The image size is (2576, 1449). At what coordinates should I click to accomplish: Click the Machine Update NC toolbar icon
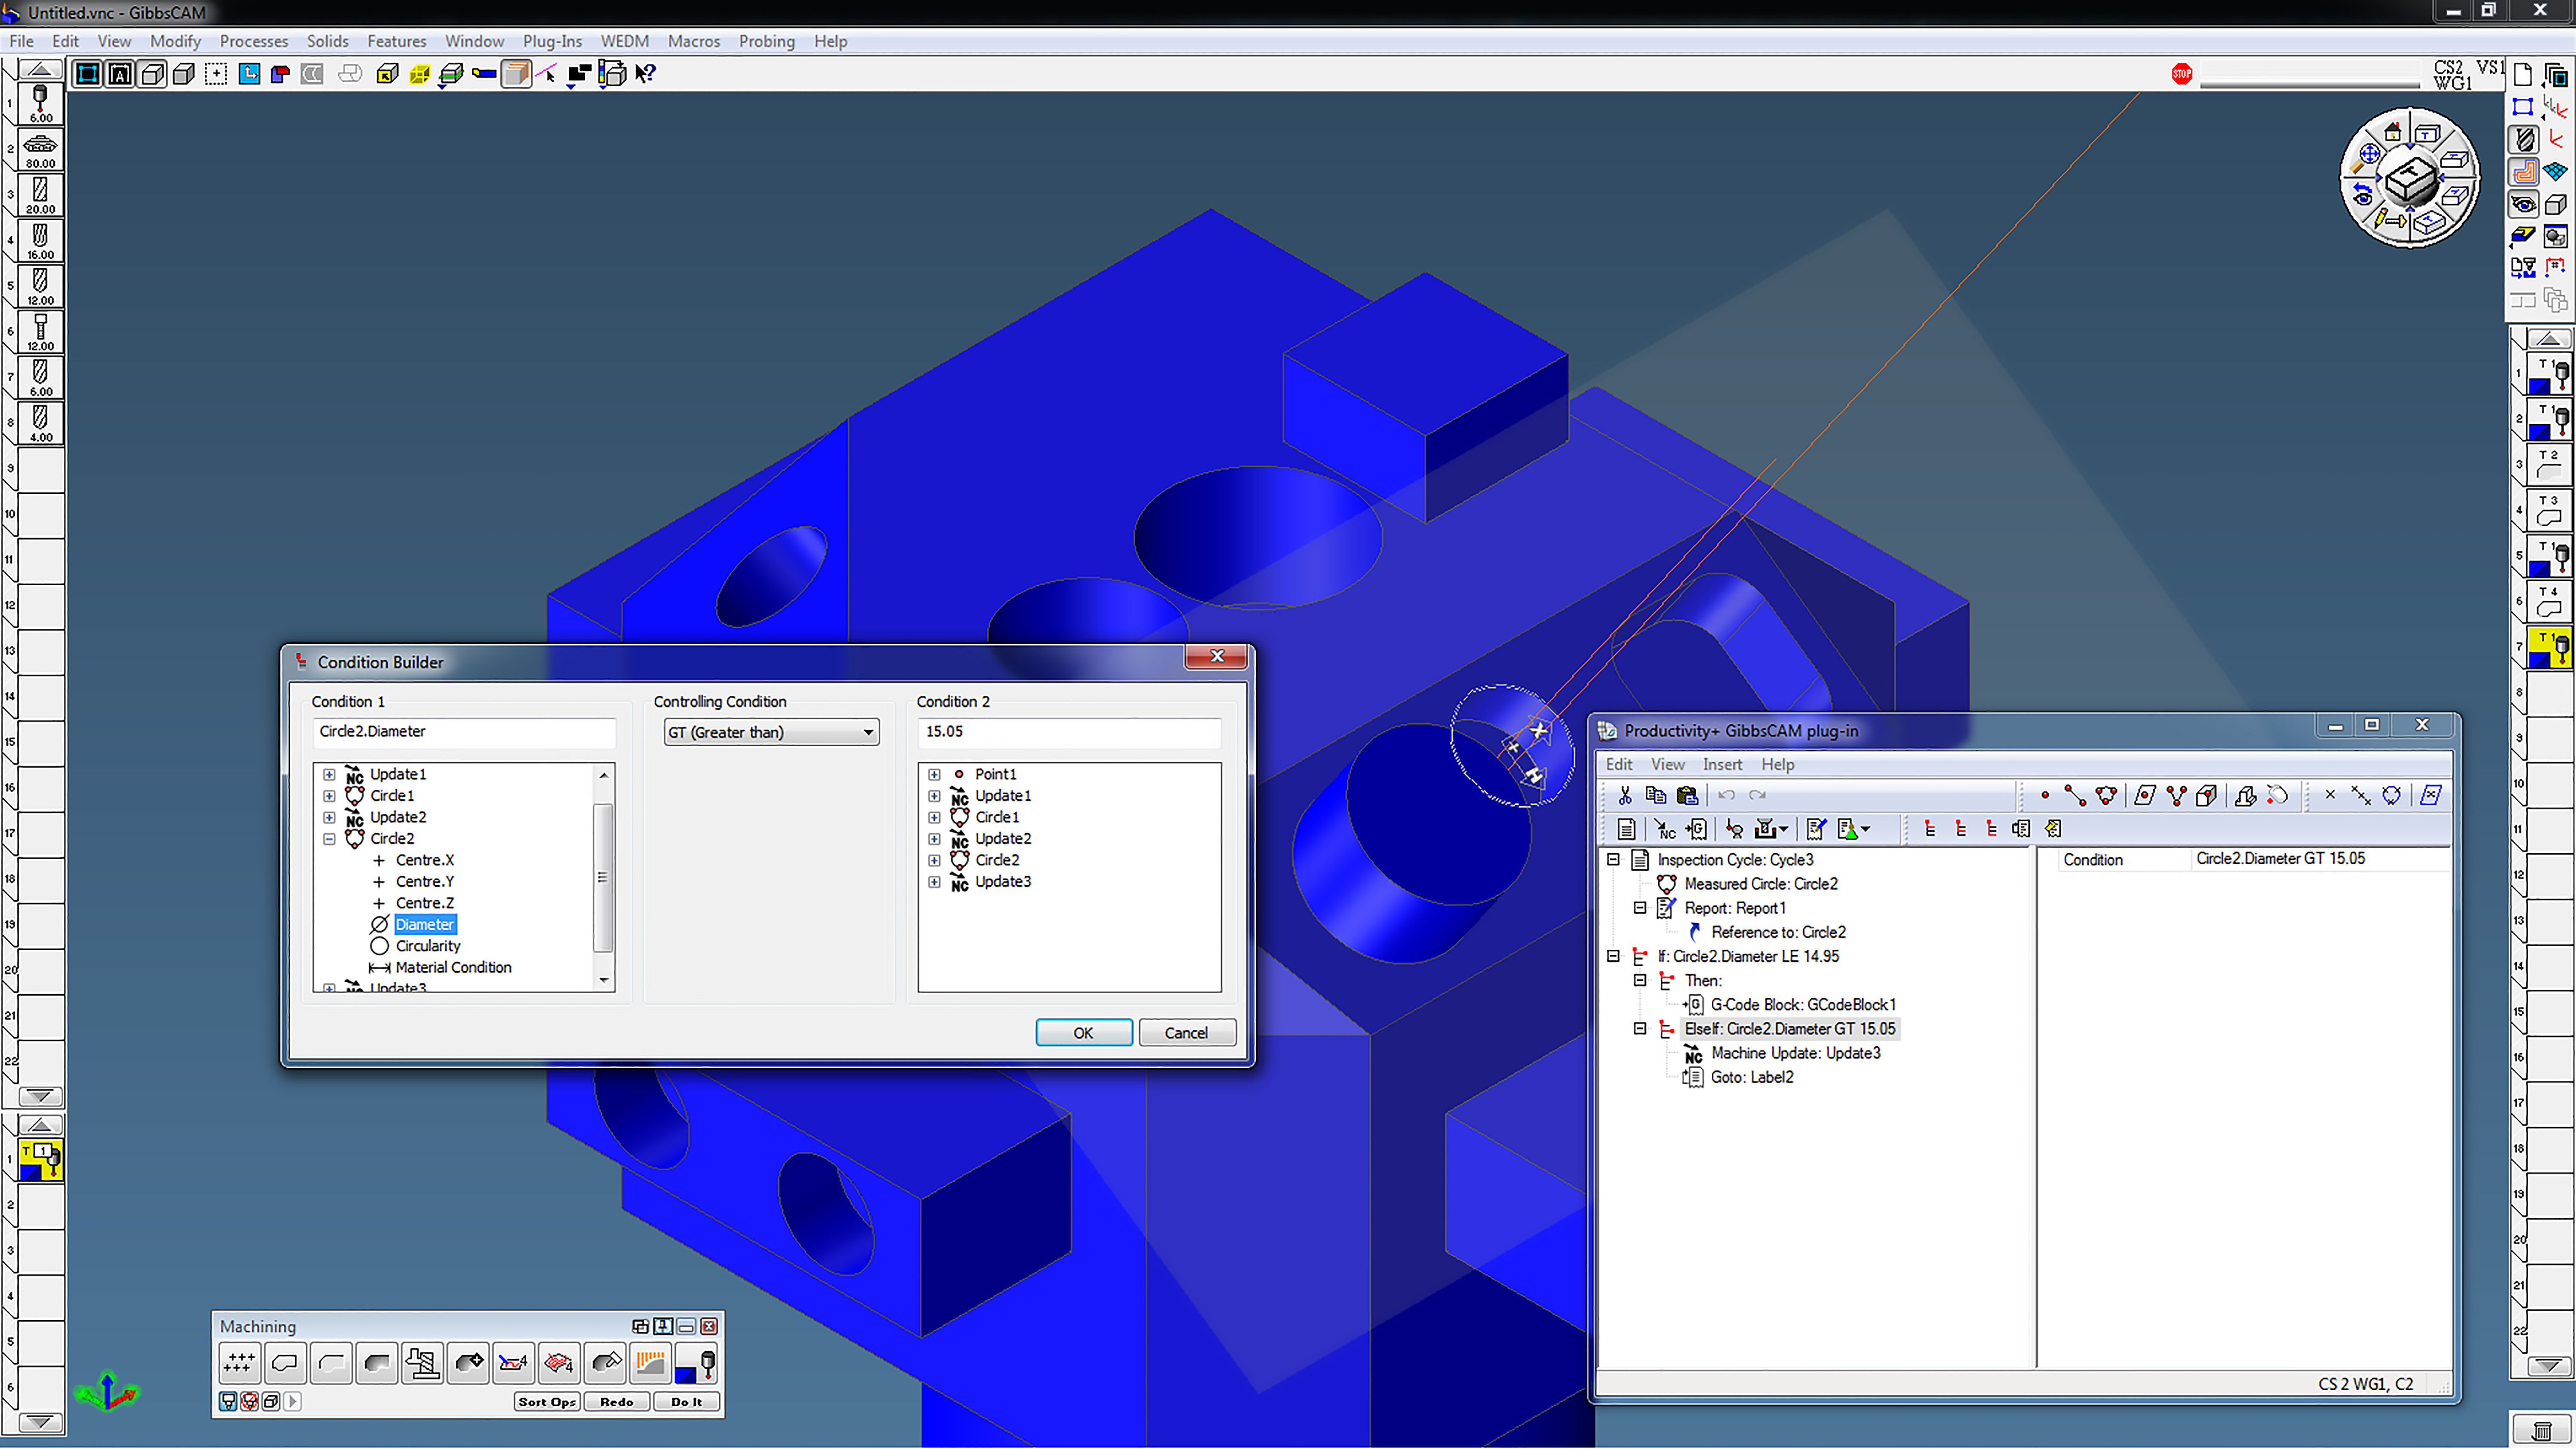click(1665, 829)
